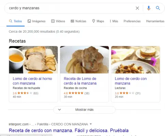Go to the Maps tab
Viewport: 165px width, 136px height.
98,21
